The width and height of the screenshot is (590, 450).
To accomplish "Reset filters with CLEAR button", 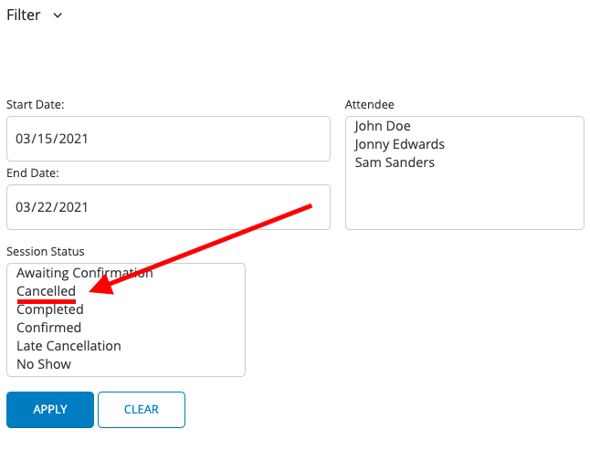I will point(142,410).
